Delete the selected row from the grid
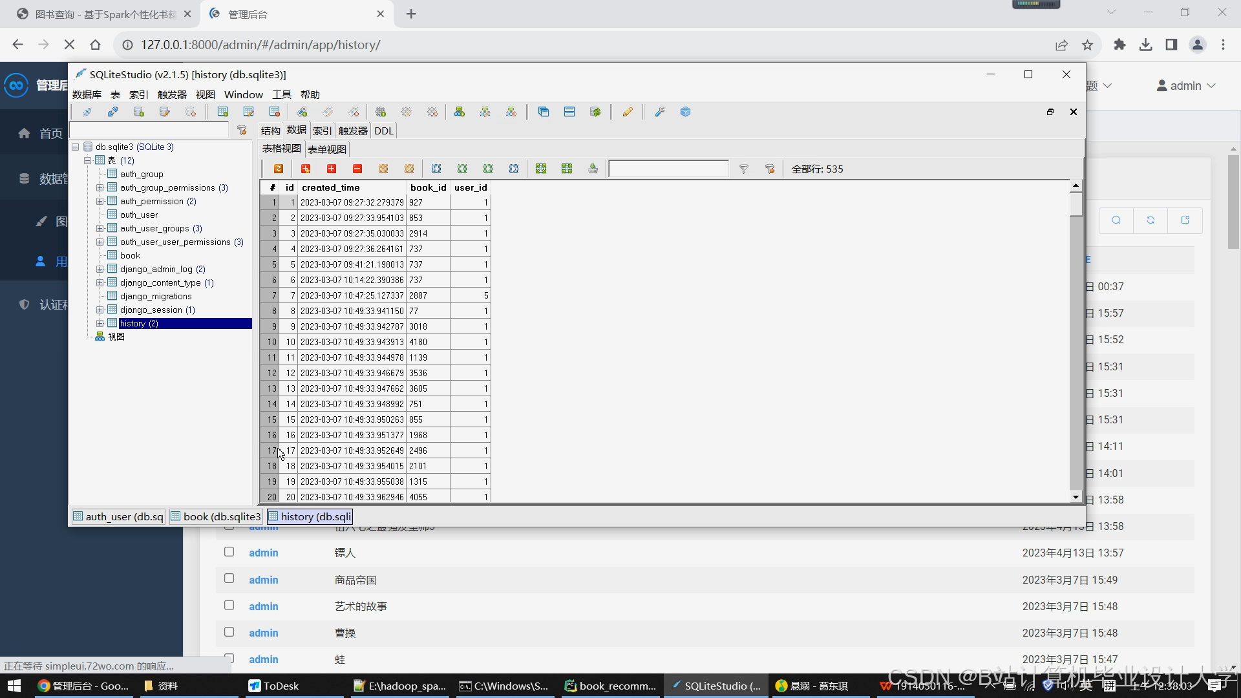The height and width of the screenshot is (698, 1241). (x=357, y=169)
